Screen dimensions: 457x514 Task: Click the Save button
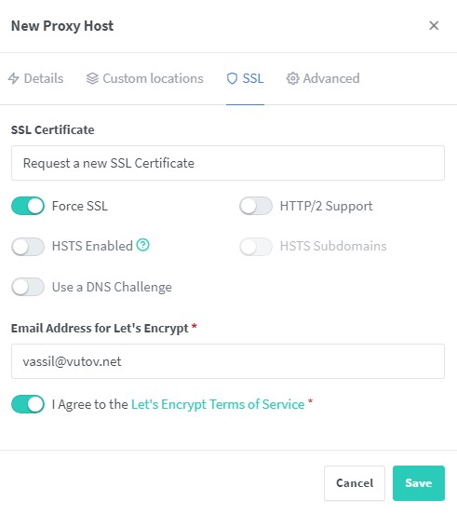tap(419, 483)
